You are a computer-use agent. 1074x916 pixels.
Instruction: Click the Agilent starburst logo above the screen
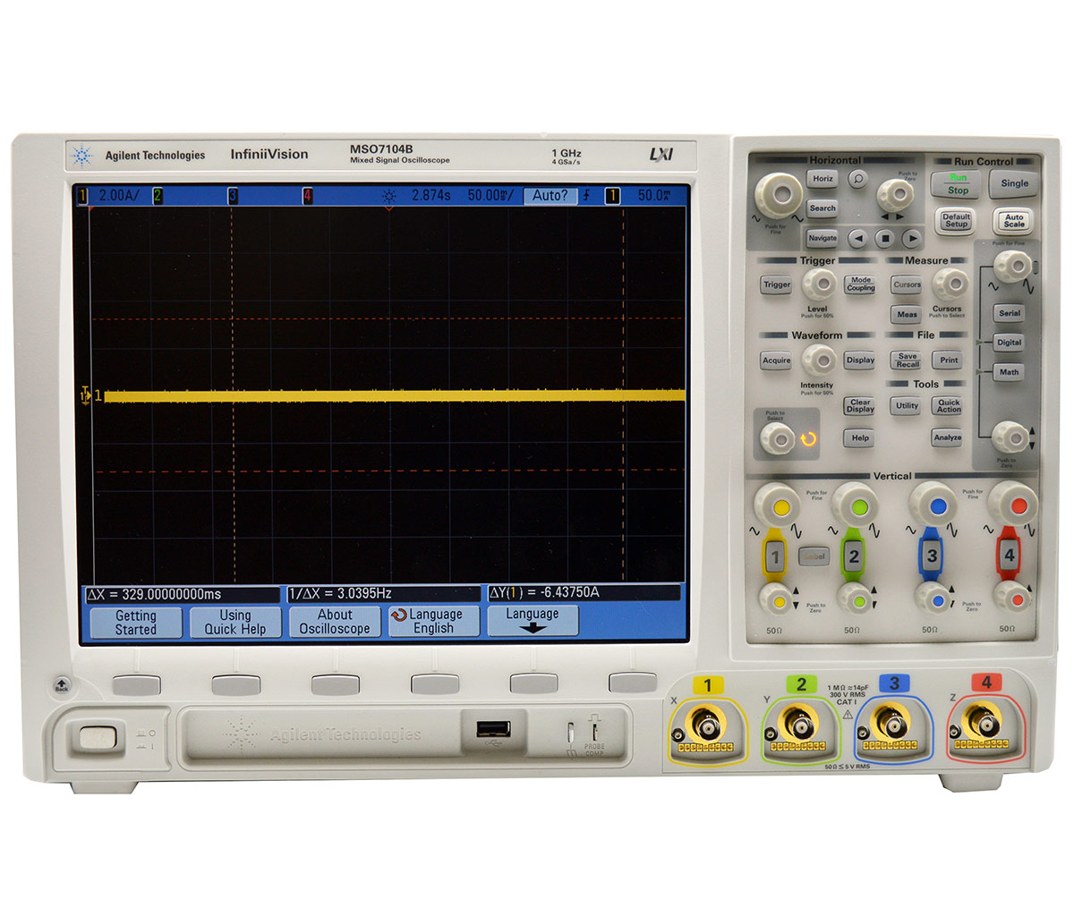[82, 157]
